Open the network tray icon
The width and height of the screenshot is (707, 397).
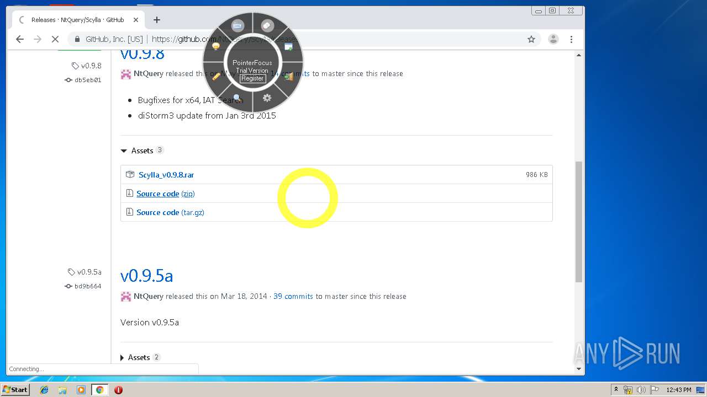[628, 390]
